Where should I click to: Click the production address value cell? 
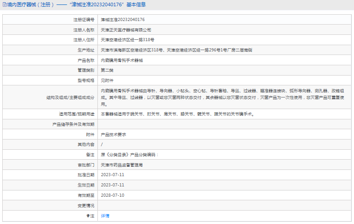224,50
